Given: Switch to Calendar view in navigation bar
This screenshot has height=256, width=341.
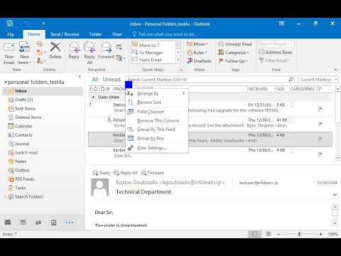Looking at the screenshot, I should tap(23, 223).
